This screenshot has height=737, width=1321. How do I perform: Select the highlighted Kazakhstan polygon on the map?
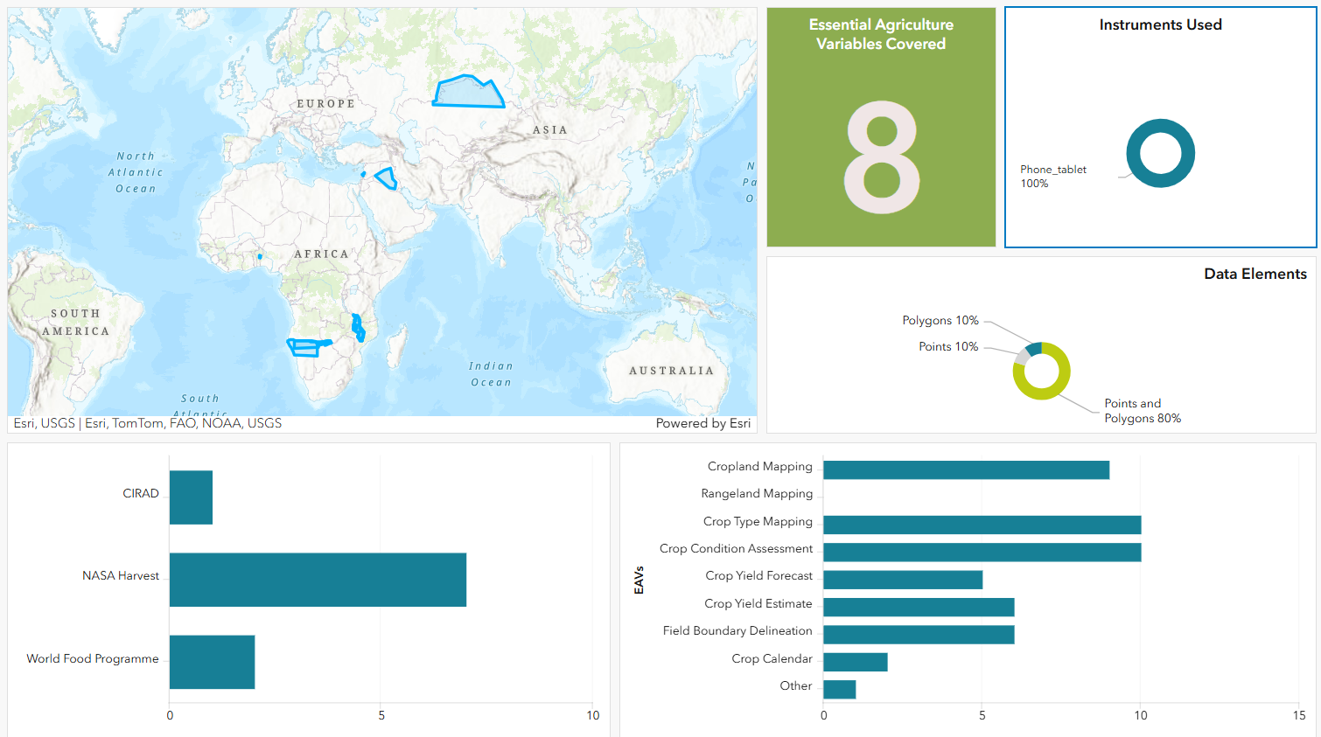click(x=470, y=93)
